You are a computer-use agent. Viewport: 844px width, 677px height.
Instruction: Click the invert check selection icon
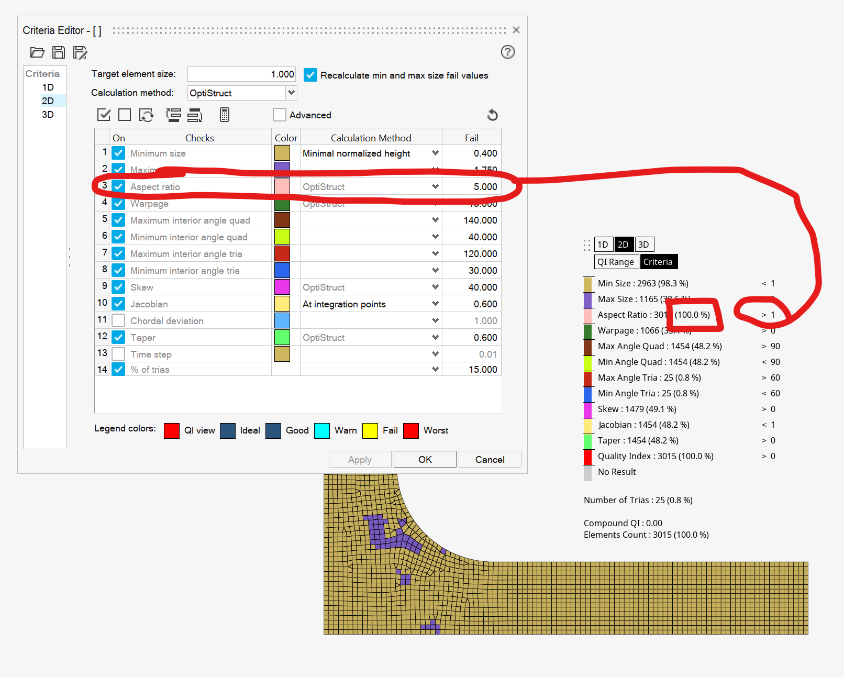coord(146,115)
